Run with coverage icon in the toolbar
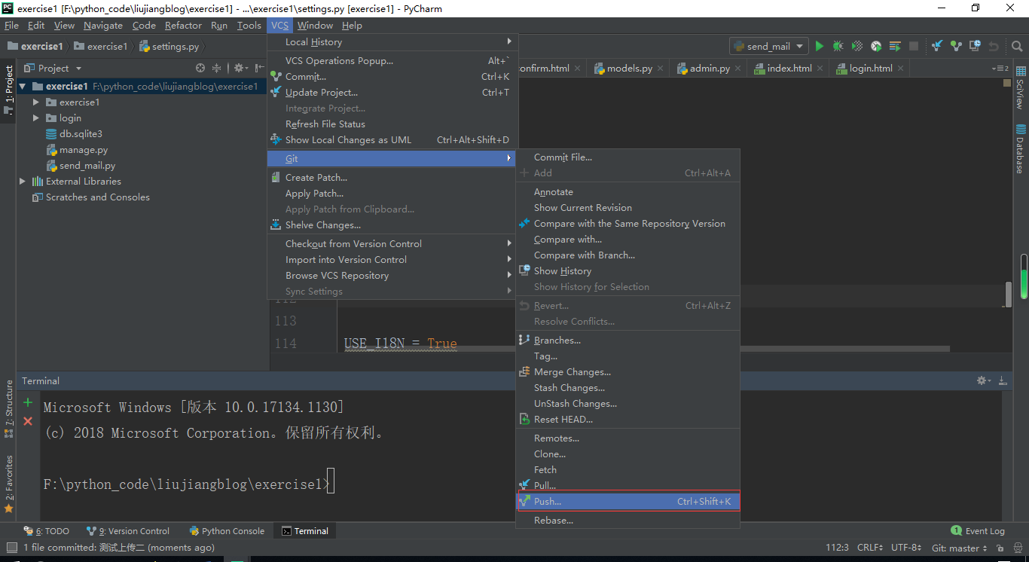 click(x=857, y=46)
